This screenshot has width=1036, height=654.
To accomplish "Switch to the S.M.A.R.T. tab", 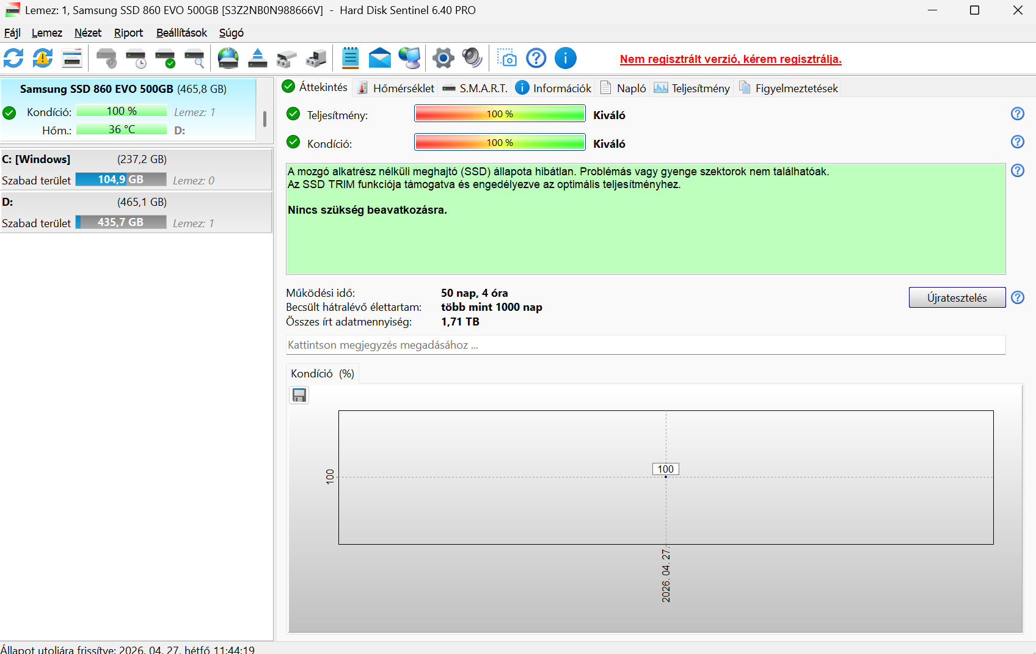I will pos(475,89).
